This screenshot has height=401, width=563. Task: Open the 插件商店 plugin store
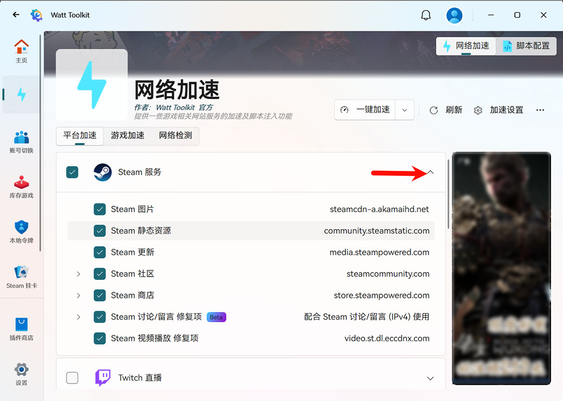click(x=21, y=327)
